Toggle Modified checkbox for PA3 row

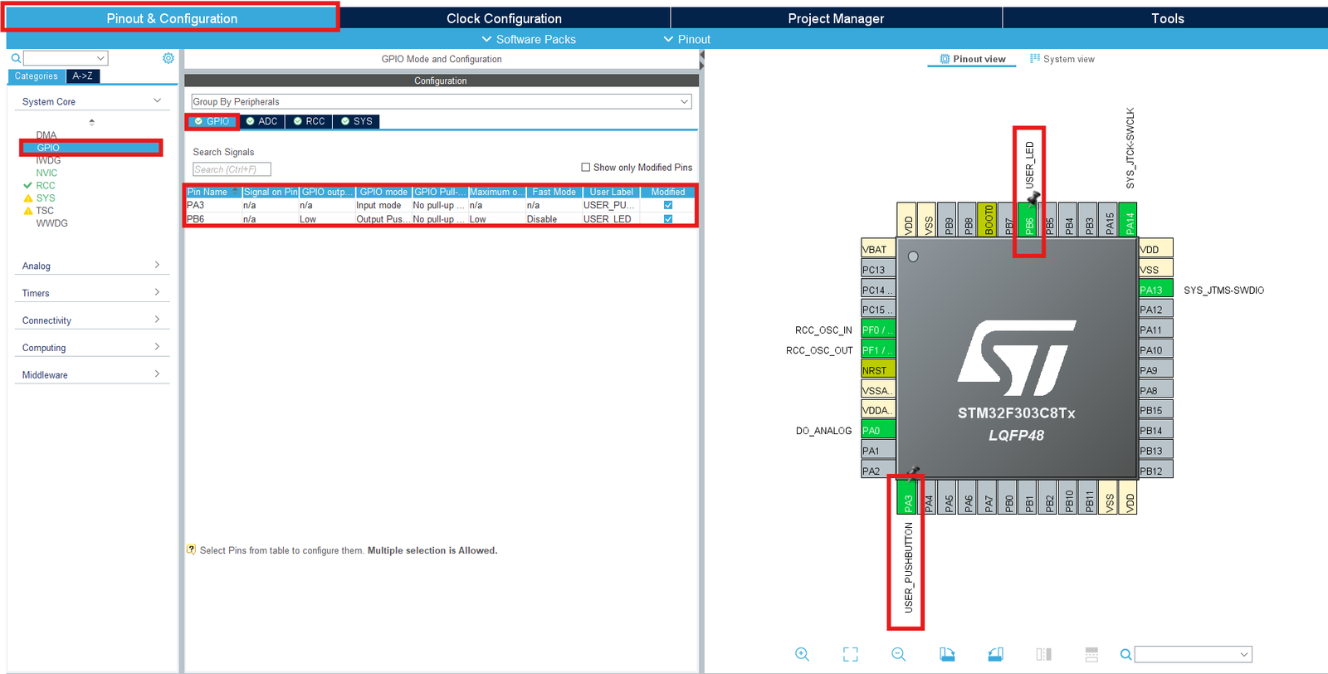click(668, 205)
